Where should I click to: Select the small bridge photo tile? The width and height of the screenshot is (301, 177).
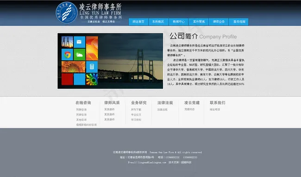[x=67, y=42]
